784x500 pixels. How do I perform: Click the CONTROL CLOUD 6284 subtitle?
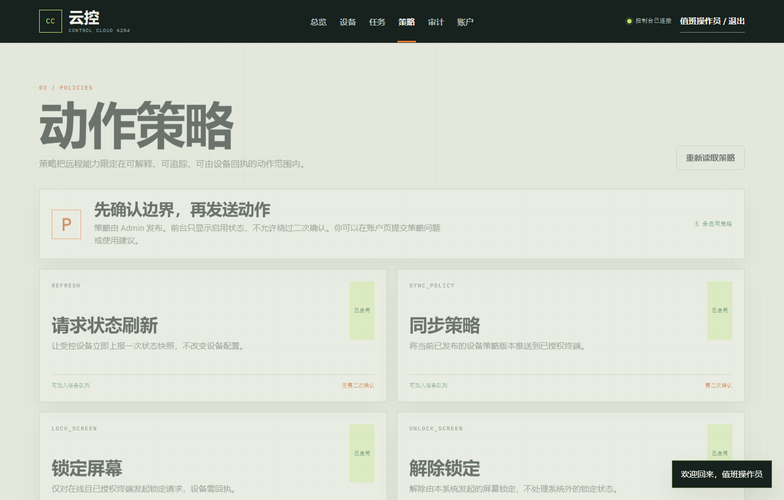pos(99,31)
